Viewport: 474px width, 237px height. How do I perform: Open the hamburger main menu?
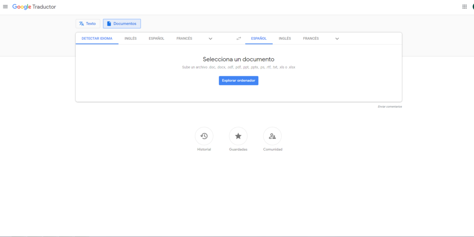coord(6,7)
